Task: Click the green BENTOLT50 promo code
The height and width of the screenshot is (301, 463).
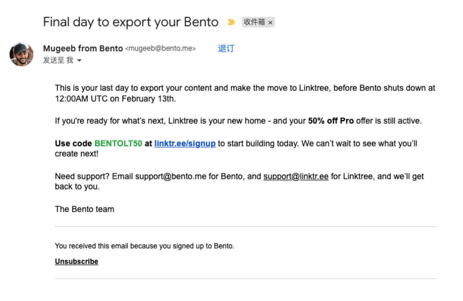Action: pyautogui.click(x=118, y=143)
